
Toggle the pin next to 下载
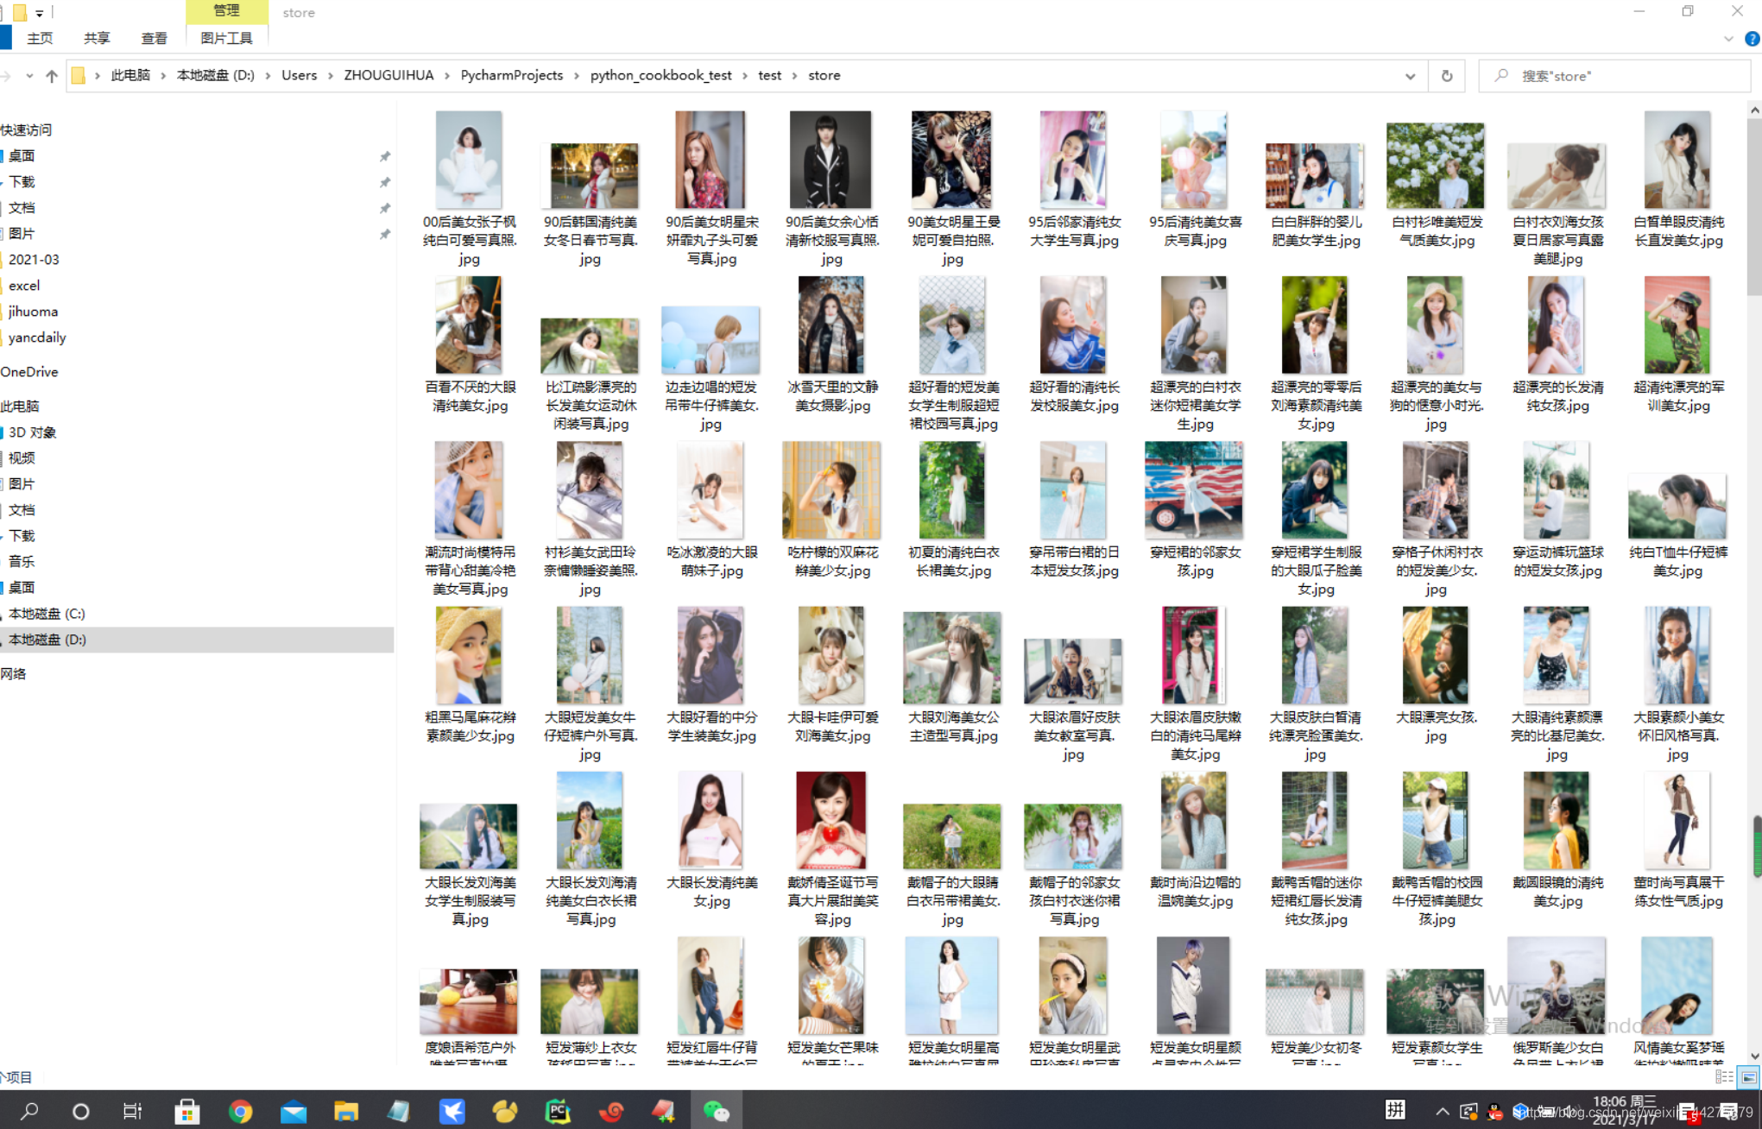(385, 182)
